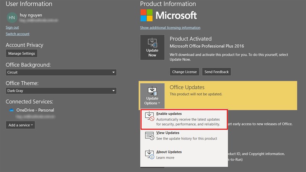
Task: Click the Update Now button
Action: pos(152,47)
